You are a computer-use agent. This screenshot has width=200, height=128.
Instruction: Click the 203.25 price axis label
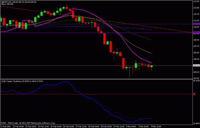click(x=196, y=79)
